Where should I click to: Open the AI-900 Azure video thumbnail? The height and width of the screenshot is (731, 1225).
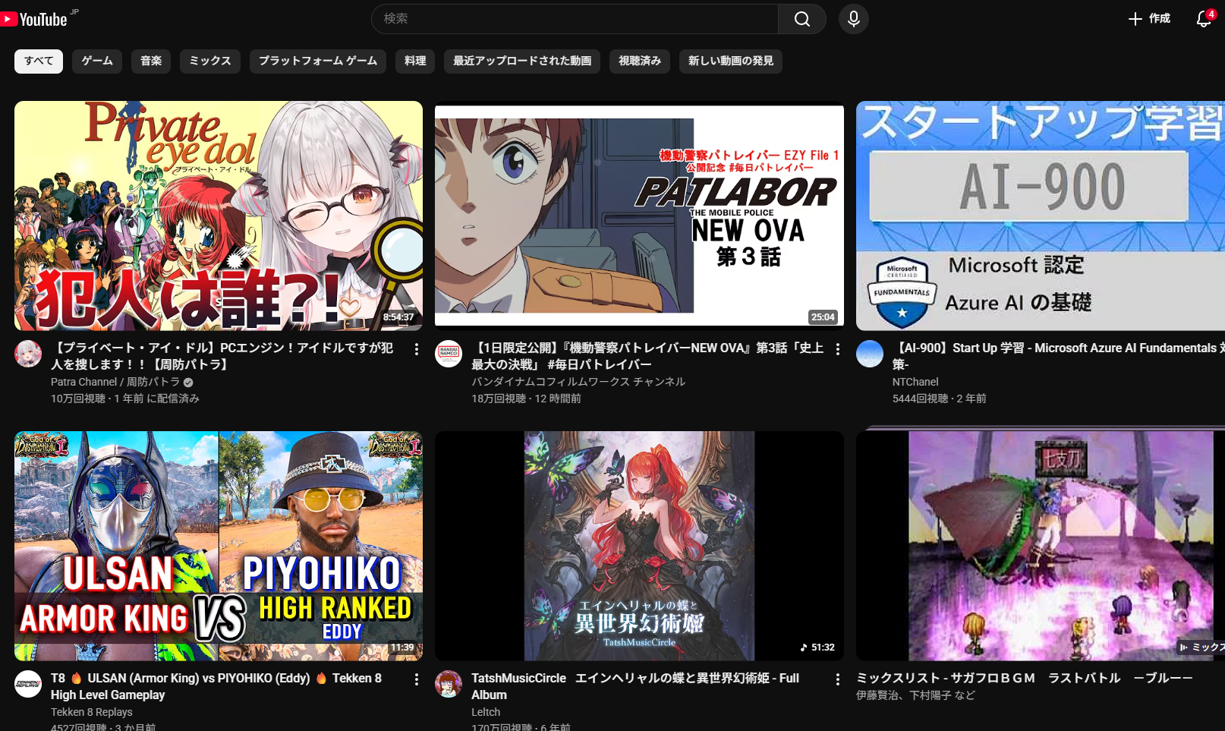point(1040,216)
